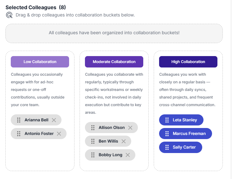Screen dimensions: 232x179
Task: Click the grip dots icon beside Antonio Foster
Action: [19, 134]
